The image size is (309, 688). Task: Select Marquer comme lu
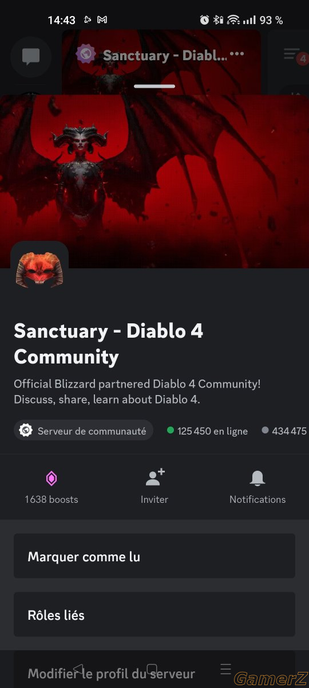[x=154, y=556]
